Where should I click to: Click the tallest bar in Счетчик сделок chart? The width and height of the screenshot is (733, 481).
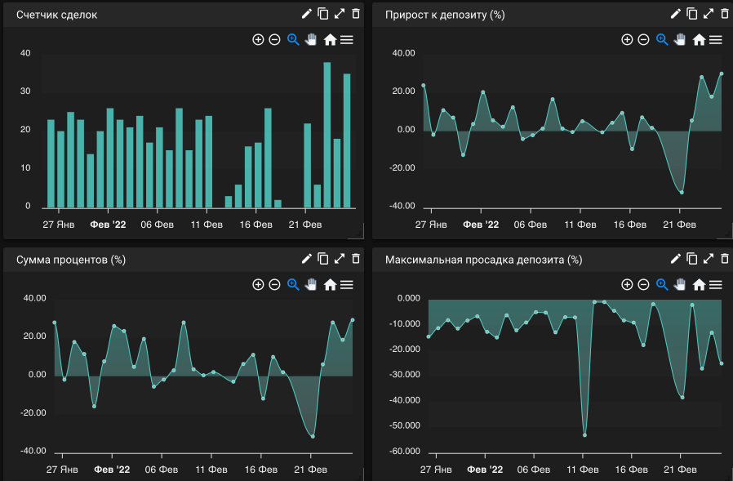(327, 135)
